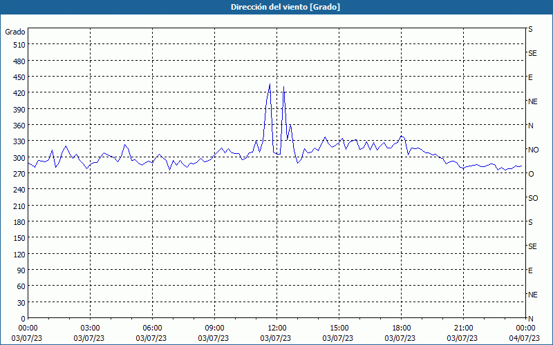Click the 'N' compass label beside 360
553x345 pixels.
click(531, 126)
